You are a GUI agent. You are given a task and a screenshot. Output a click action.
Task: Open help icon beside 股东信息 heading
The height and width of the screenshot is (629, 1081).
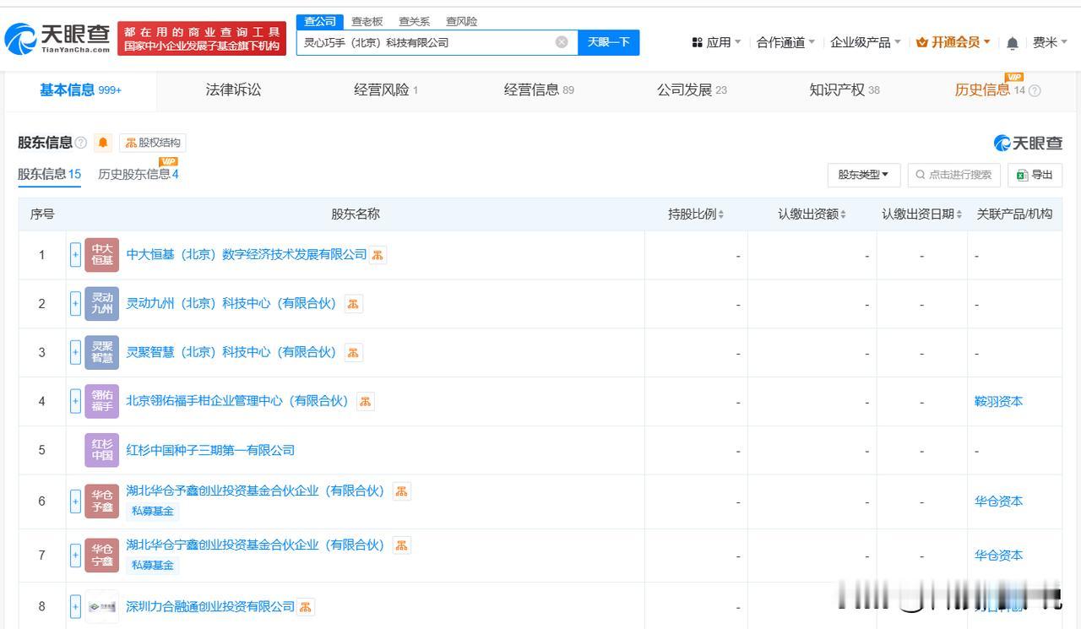pyautogui.click(x=81, y=143)
